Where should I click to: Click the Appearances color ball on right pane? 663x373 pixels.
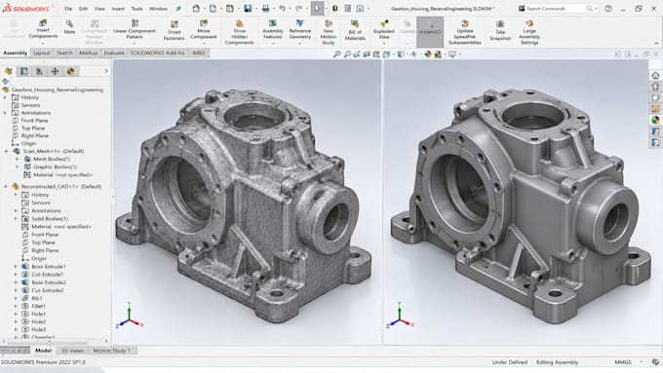(655, 120)
